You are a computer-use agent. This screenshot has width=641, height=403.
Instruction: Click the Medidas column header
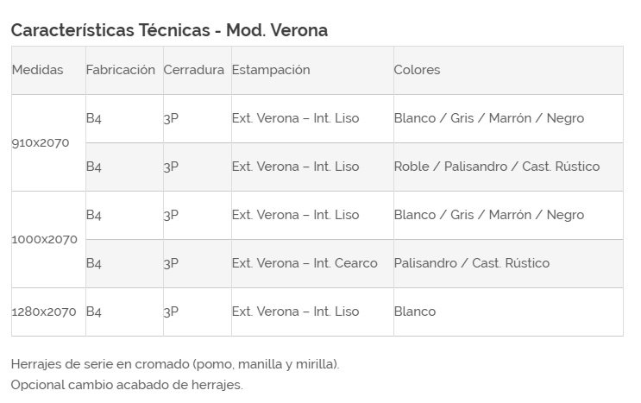(38, 70)
